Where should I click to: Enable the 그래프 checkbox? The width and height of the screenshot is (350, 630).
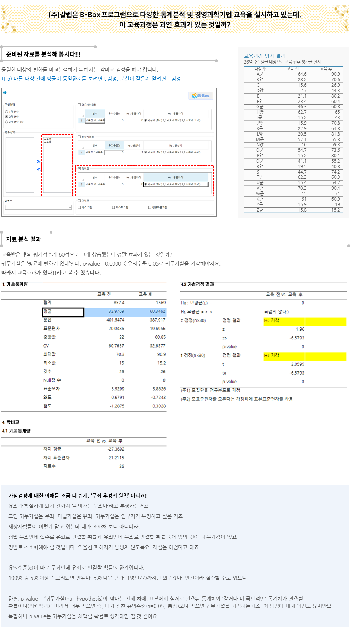point(79,201)
